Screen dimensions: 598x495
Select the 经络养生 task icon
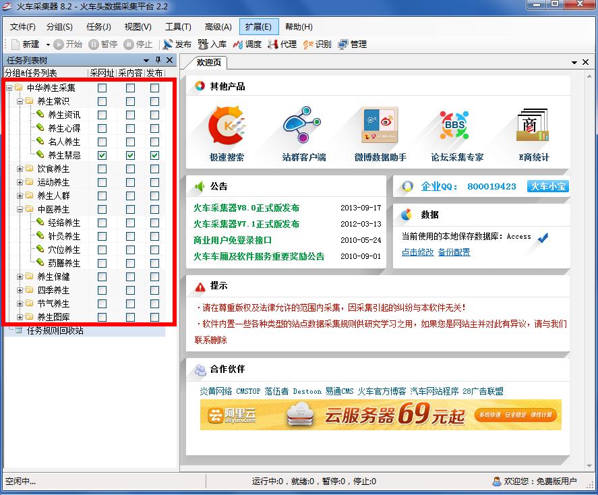coord(40,222)
